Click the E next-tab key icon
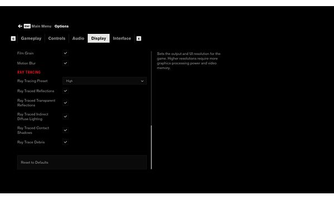 point(139,38)
